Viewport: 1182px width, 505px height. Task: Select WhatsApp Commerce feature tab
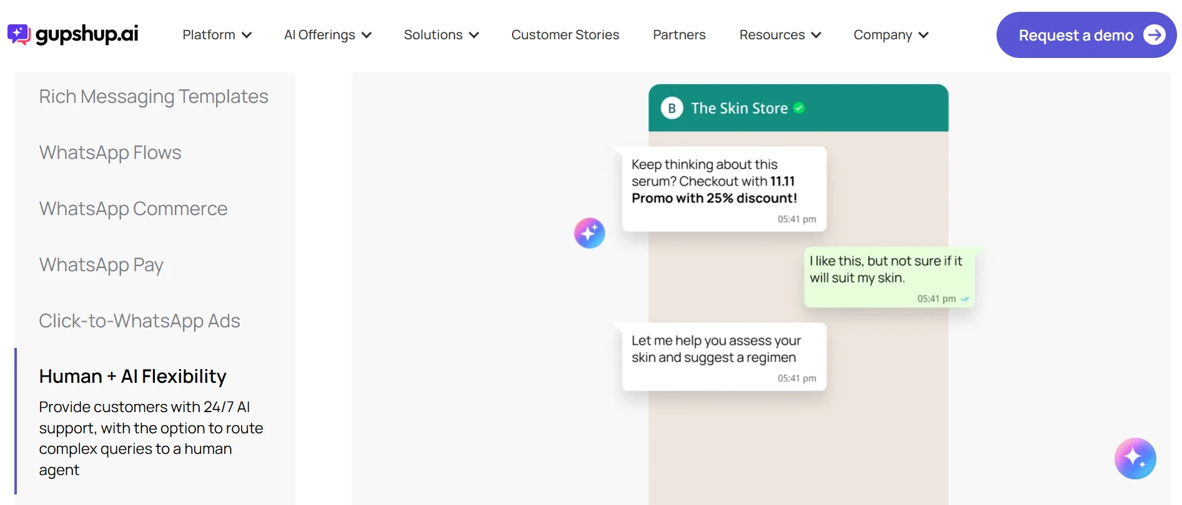tap(133, 209)
